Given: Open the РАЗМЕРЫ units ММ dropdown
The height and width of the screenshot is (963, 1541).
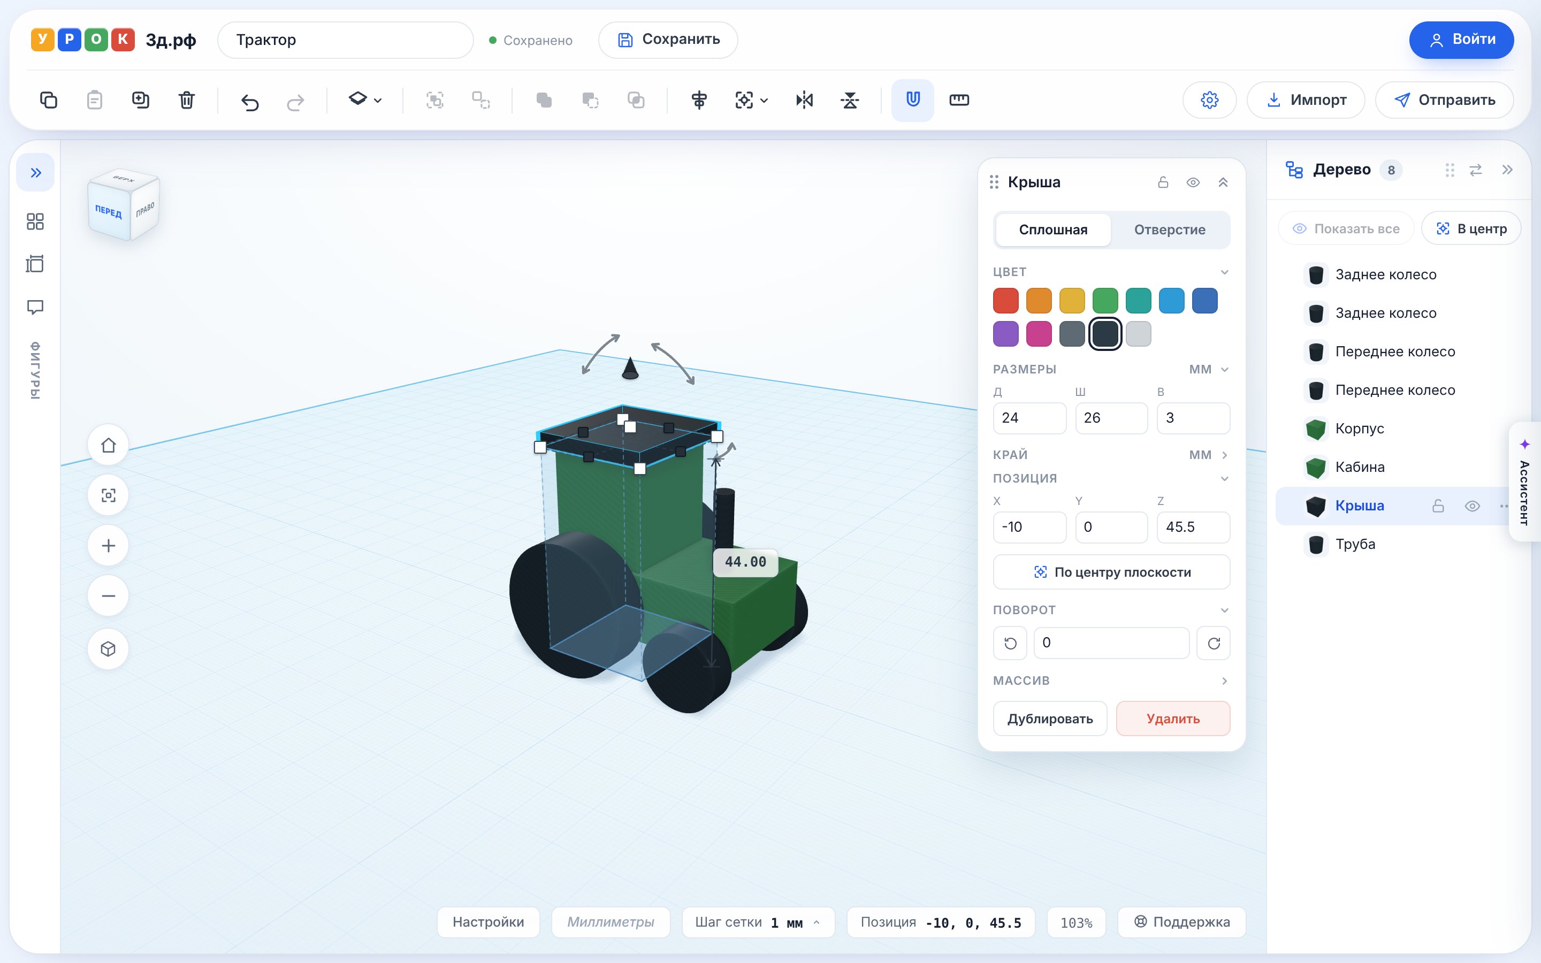Looking at the screenshot, I should point(1209,369).
